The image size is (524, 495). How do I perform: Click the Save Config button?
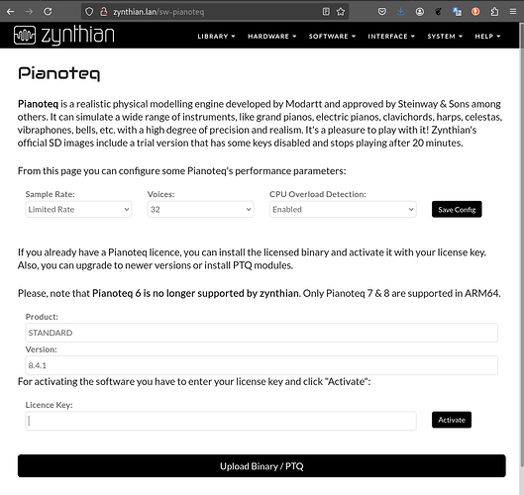[457, 210]
